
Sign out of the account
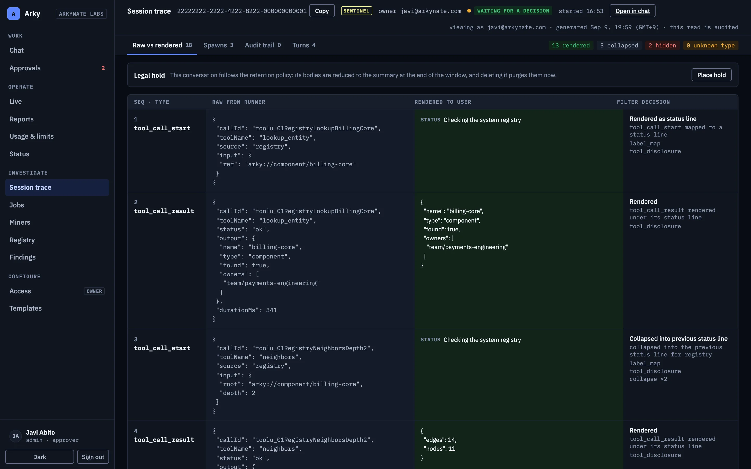point(93,456)
